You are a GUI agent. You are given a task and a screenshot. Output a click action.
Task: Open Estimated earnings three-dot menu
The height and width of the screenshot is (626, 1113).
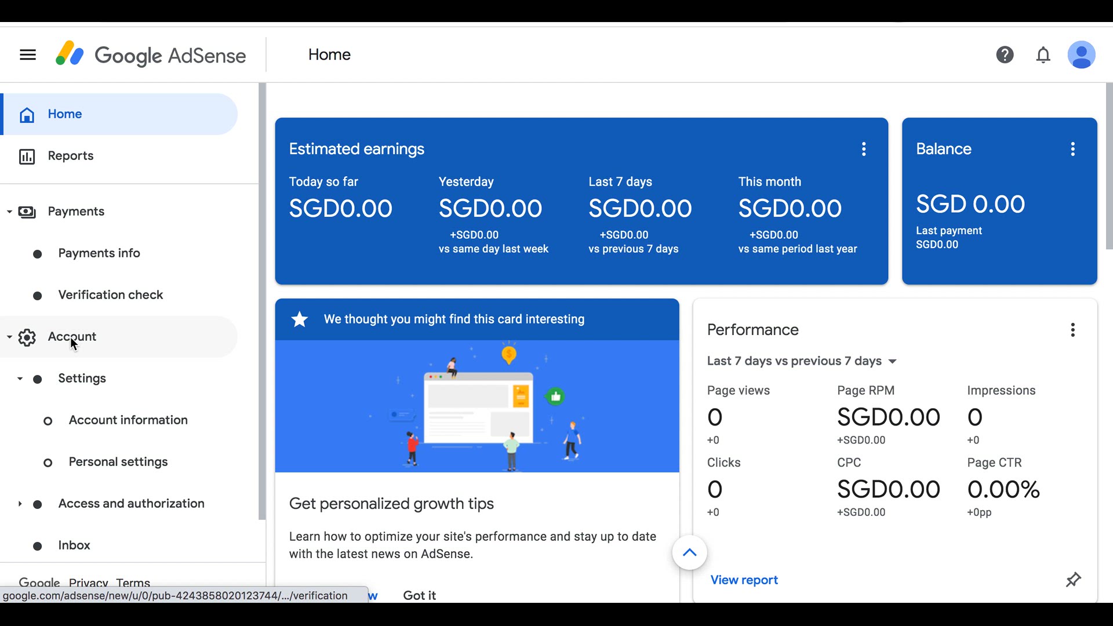click(x=864, y=149)
